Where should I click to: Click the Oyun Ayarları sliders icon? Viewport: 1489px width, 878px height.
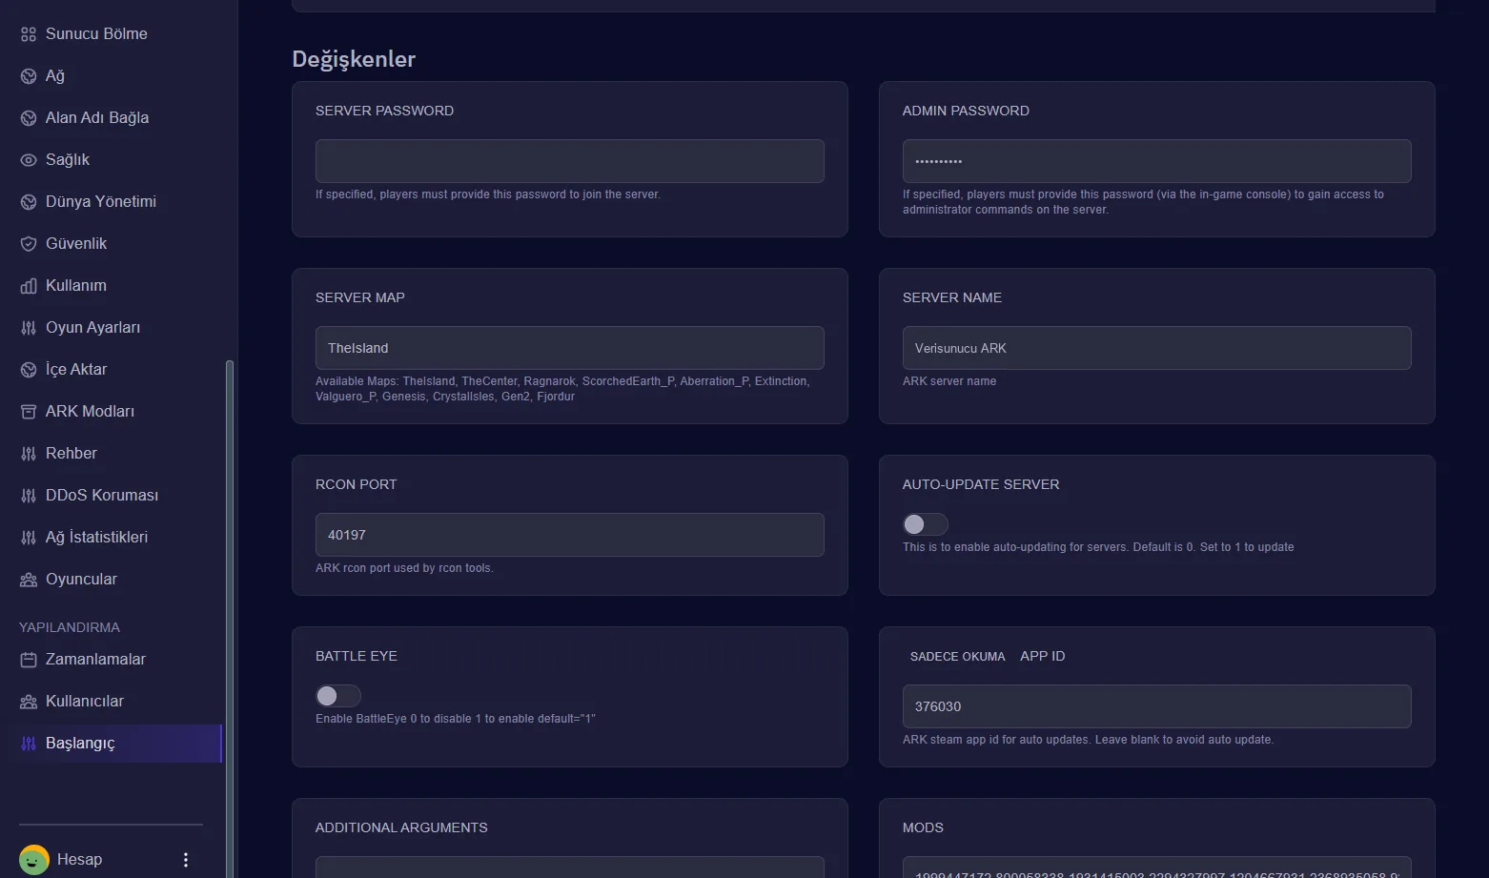pos(29,328)
